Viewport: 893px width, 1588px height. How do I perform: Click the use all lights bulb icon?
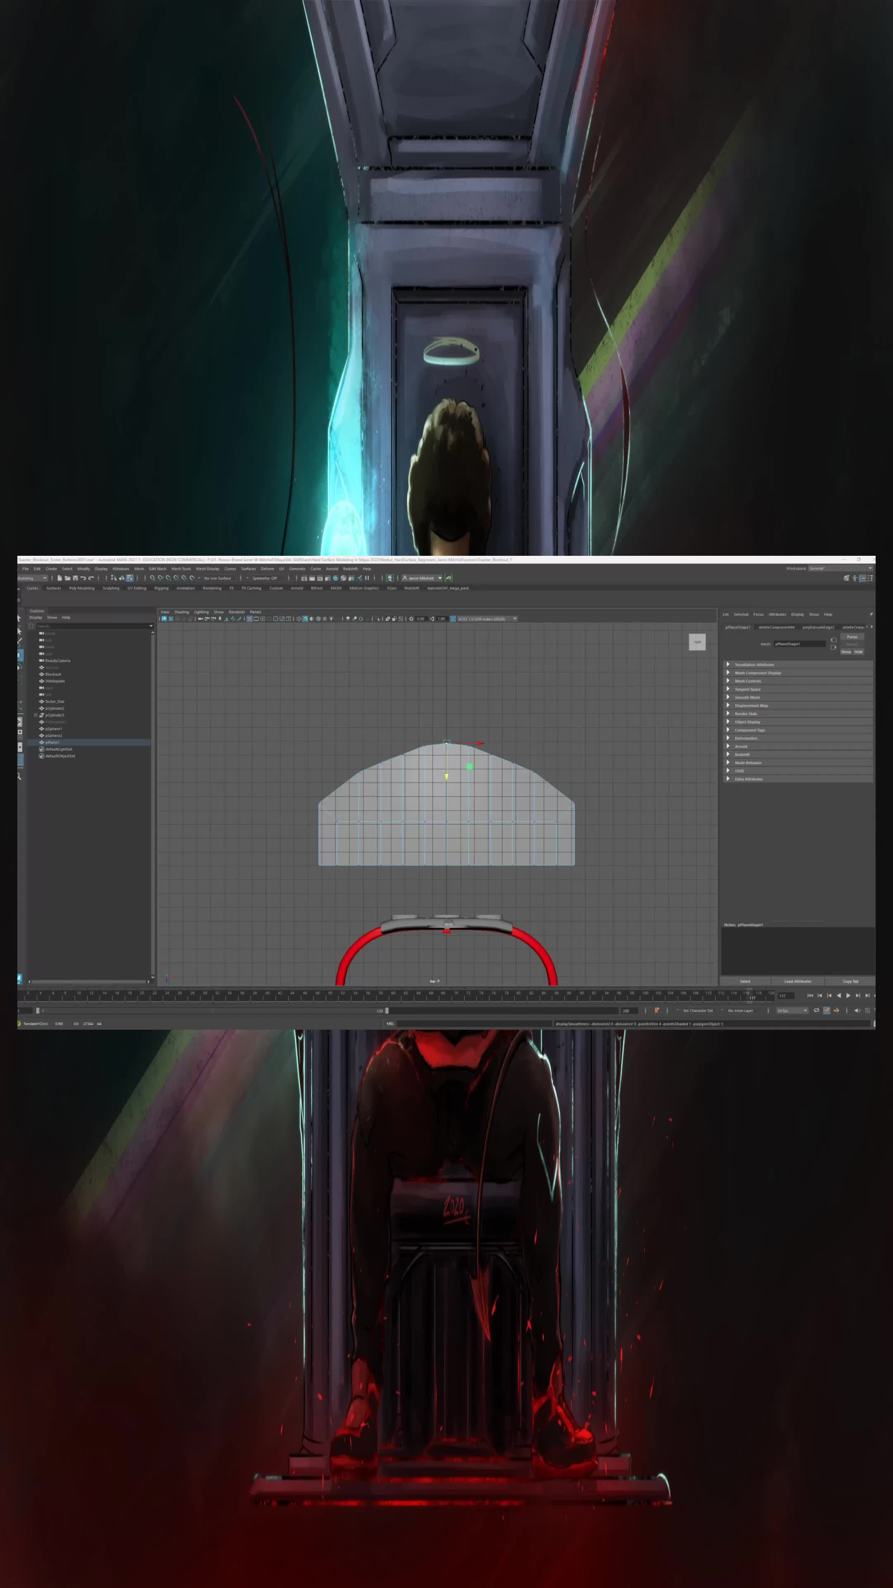tap(332, 619)
